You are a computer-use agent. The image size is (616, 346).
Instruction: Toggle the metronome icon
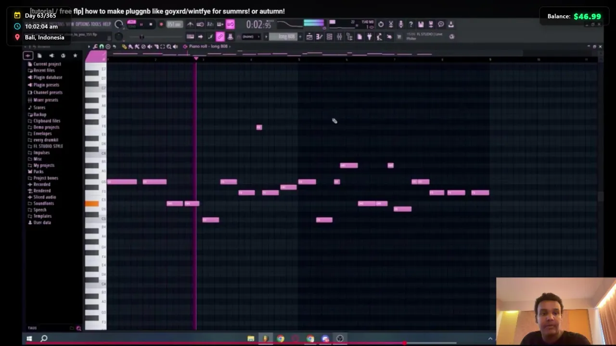pyautogui.click(x=190, y=24)
